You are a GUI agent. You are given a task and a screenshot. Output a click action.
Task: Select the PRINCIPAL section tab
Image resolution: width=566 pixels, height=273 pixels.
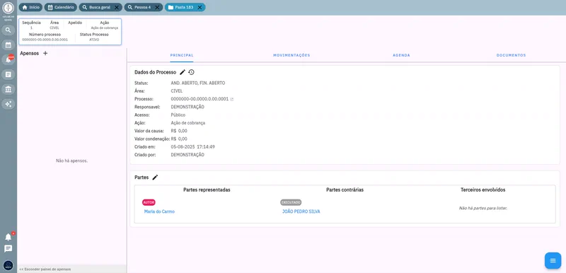[x=182, y=56]
